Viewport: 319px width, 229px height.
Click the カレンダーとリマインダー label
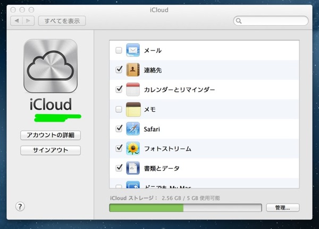(x=180, y=89)
